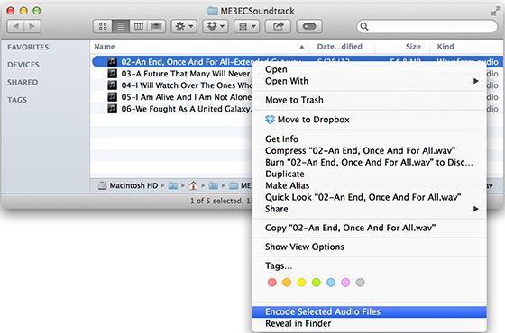The width and height of the screenshot is (505, 333).
Task: Apply the gray tag color
Action: click(x=361, y=283)
